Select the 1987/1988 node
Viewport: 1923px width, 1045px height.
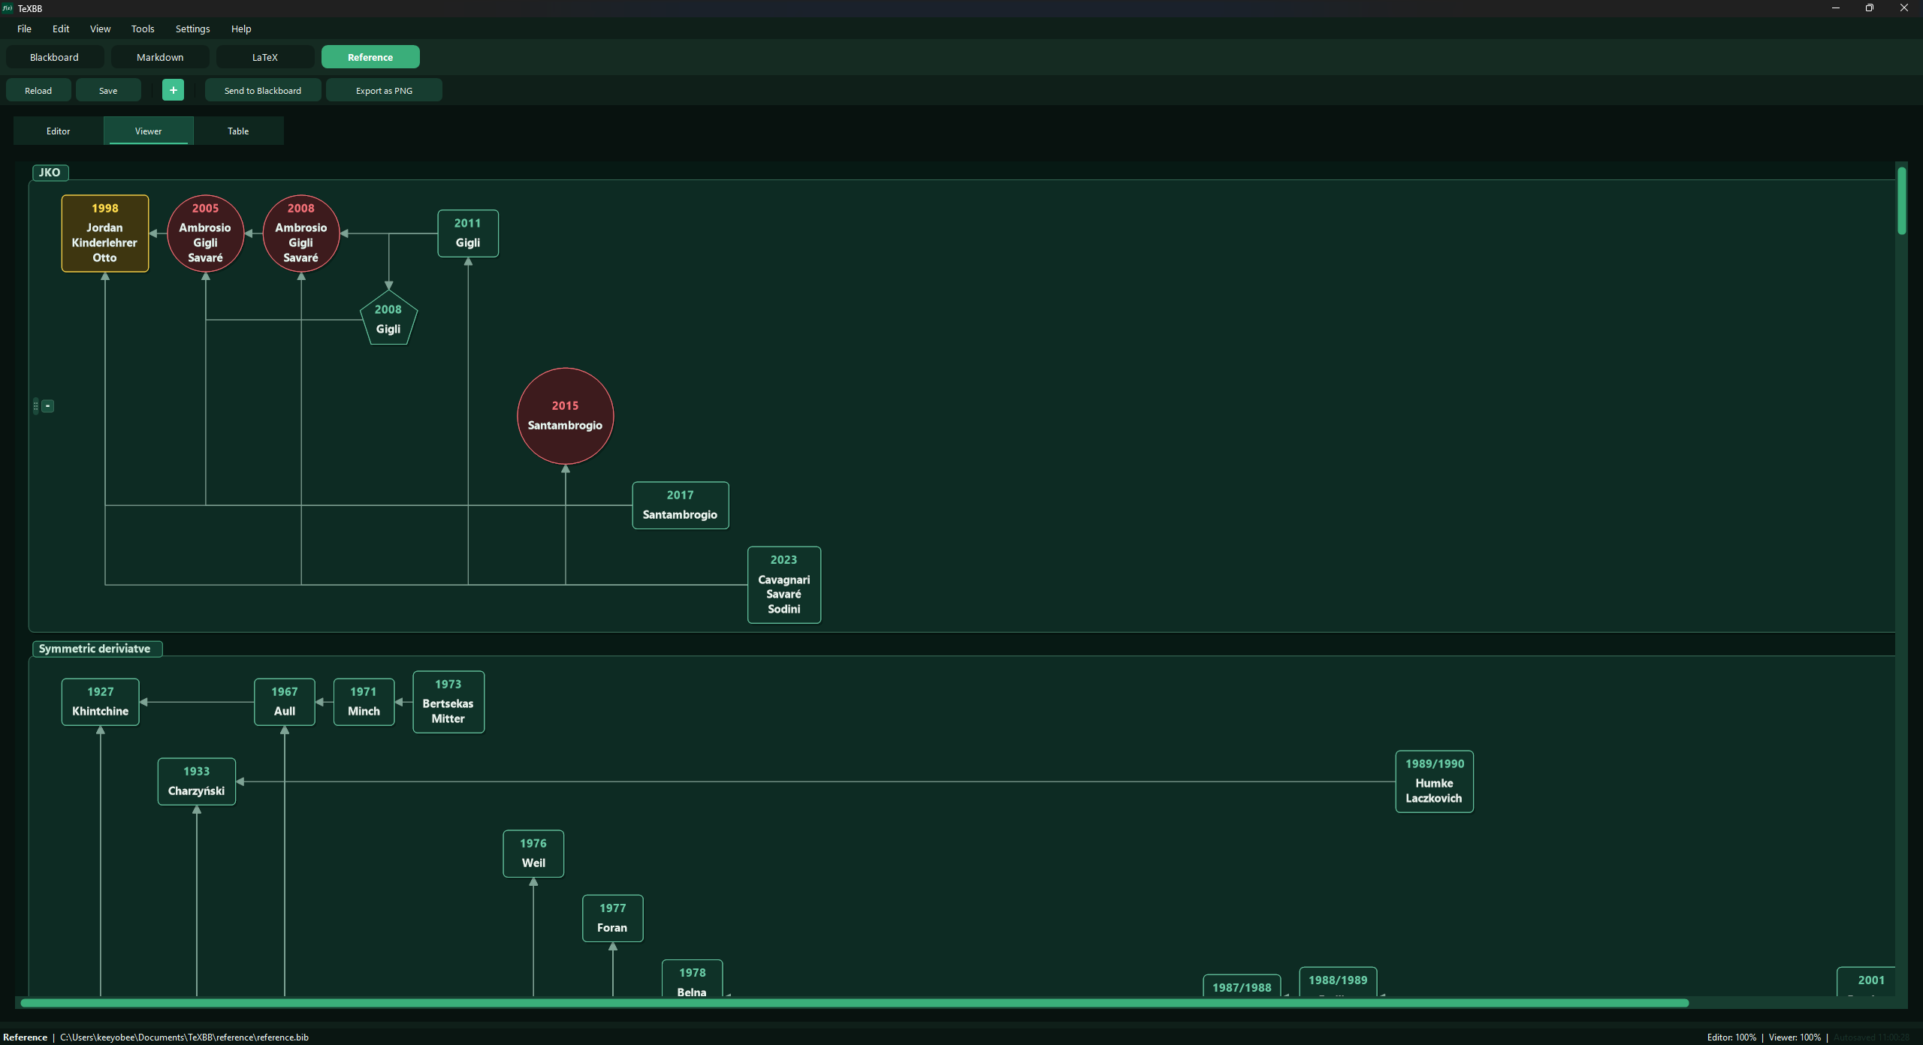(1242, 986)
